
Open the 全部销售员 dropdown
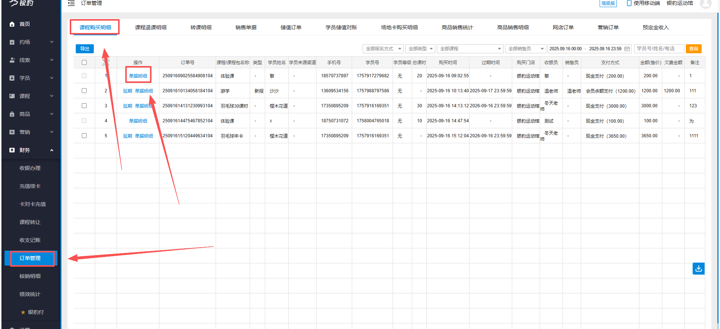(525, 49)
